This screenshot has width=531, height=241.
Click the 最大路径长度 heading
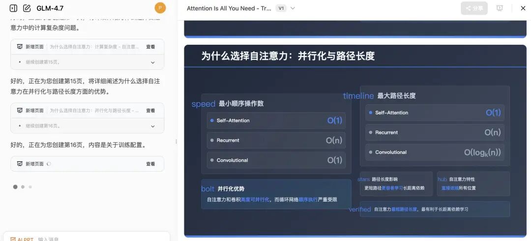[x=397, y=96]
